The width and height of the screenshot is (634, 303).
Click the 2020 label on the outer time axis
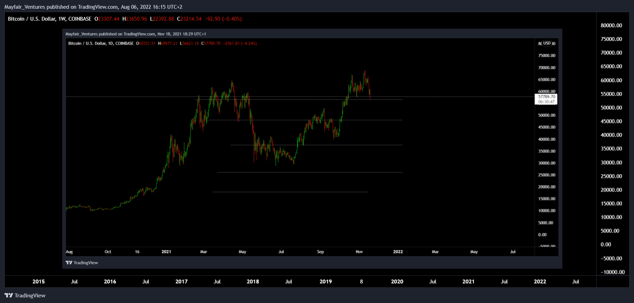point(397,282)
